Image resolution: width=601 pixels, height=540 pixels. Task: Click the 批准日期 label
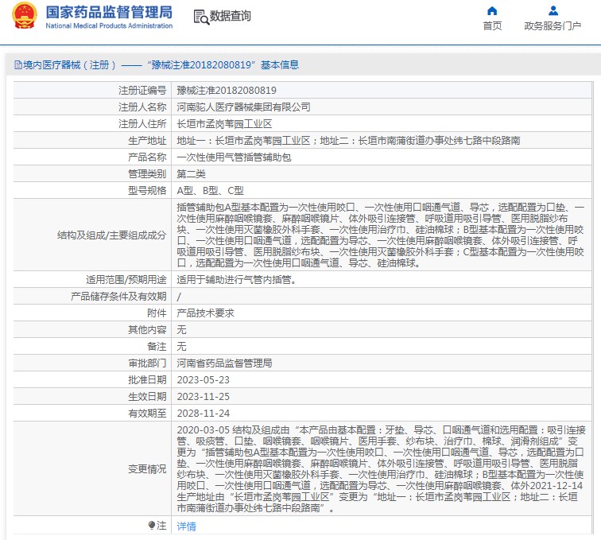[147, 379]
